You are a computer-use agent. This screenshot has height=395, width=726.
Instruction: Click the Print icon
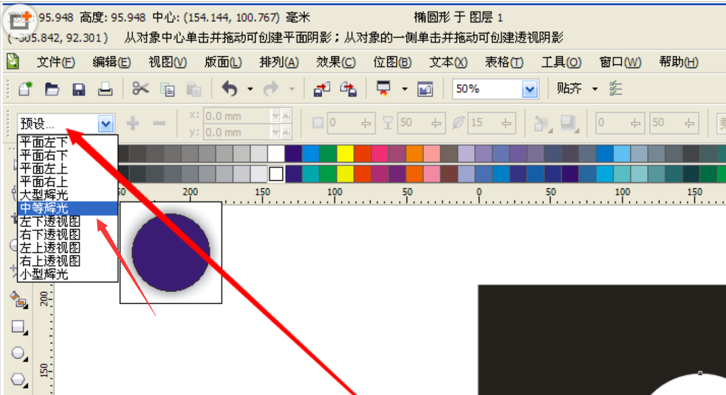pos(105,89)
